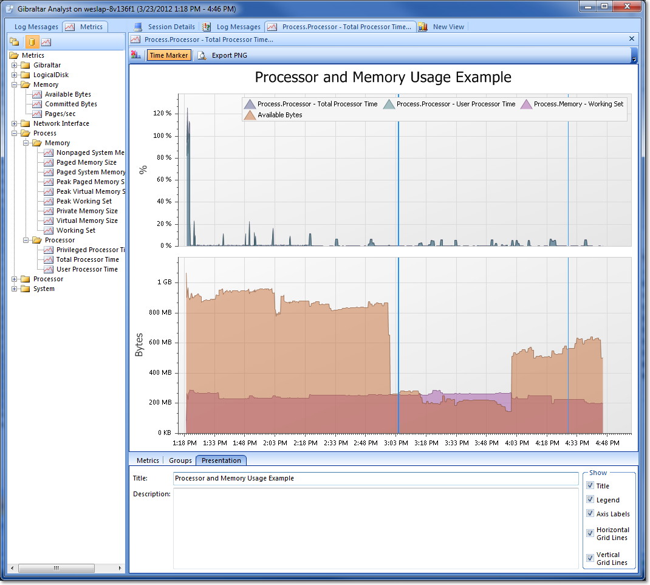Click the highlighted database cylinder icon
Viewport: 650px width, 585px height.
click(31, 42)
